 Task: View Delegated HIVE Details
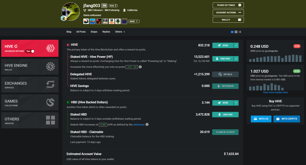pyautogui.click(x=226, y=74)
